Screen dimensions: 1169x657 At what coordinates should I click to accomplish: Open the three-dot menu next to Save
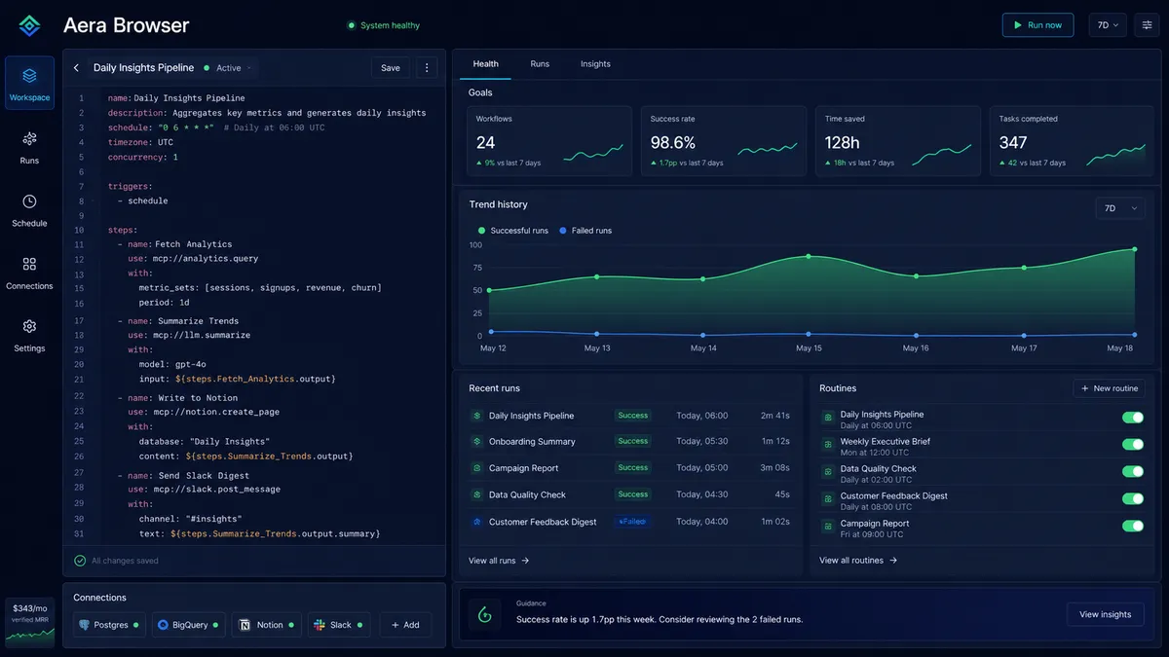(x=426, y=68)
